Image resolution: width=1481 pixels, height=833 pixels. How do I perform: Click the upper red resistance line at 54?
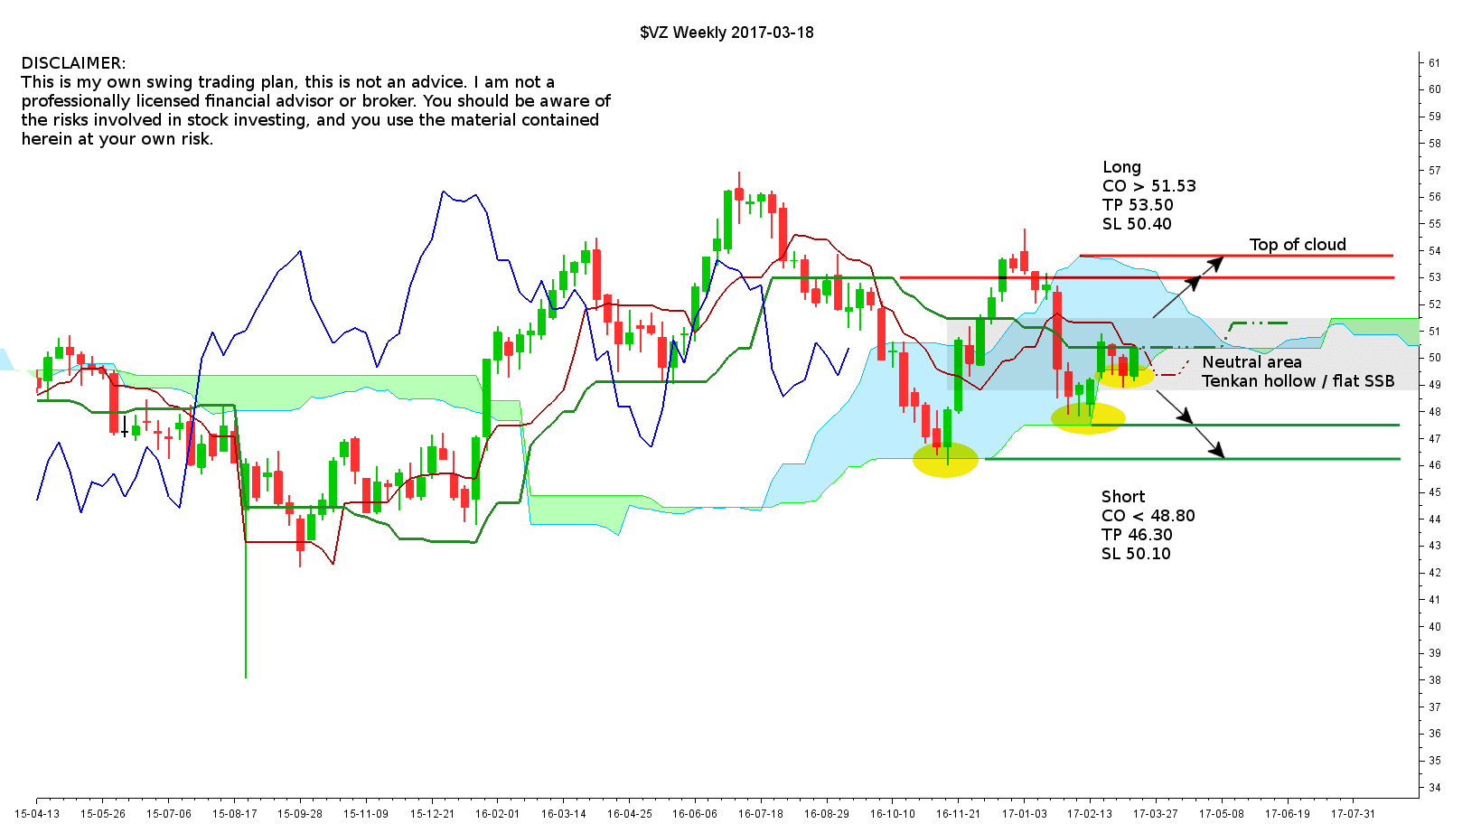(x=1236, y=256)
